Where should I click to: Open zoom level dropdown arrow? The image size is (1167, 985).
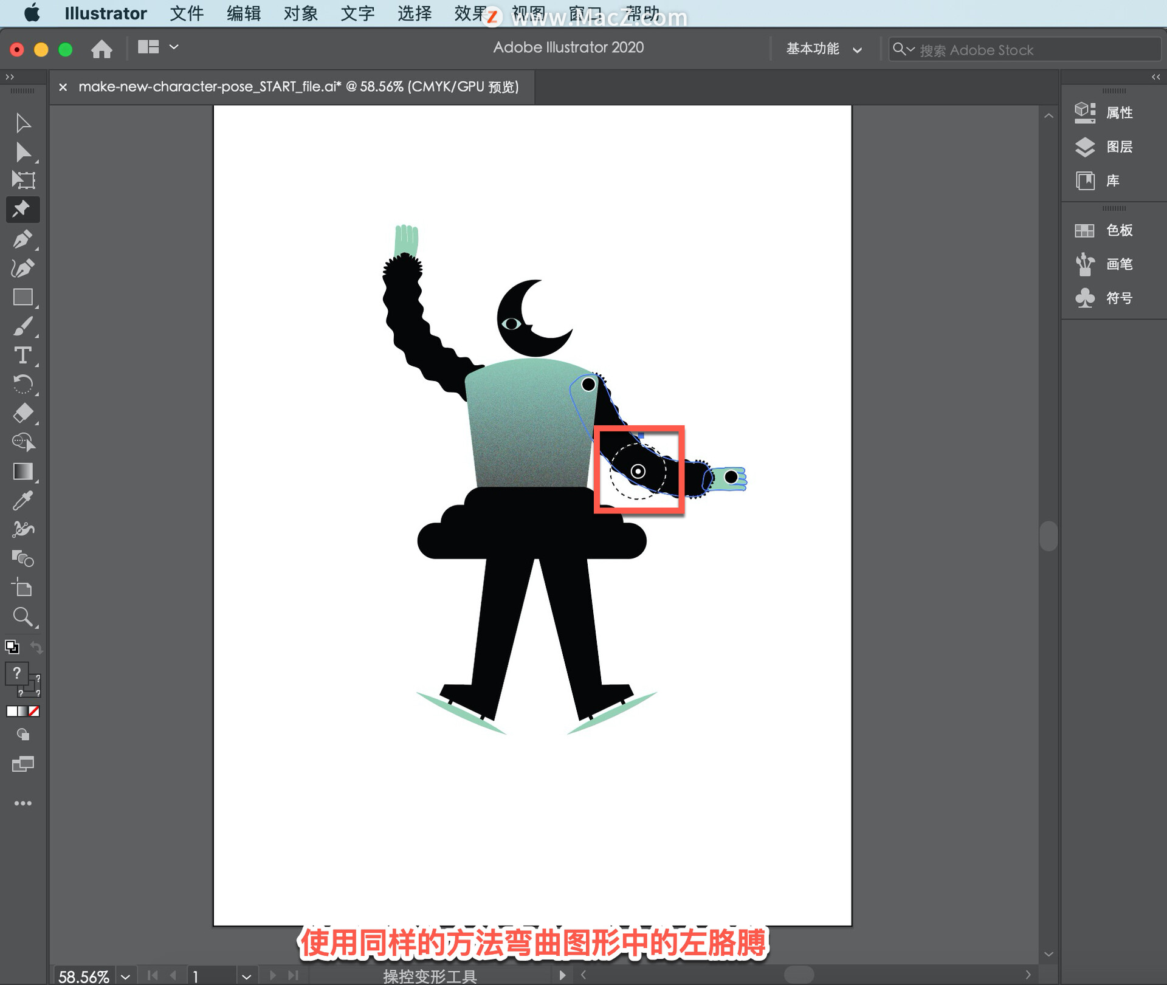(x=125, y=976)
